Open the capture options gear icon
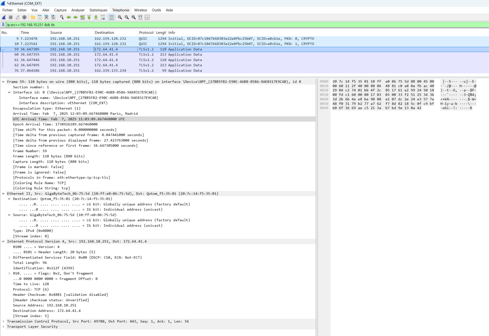The height and width of the screenshot is (336, 489). pos(24,17)
